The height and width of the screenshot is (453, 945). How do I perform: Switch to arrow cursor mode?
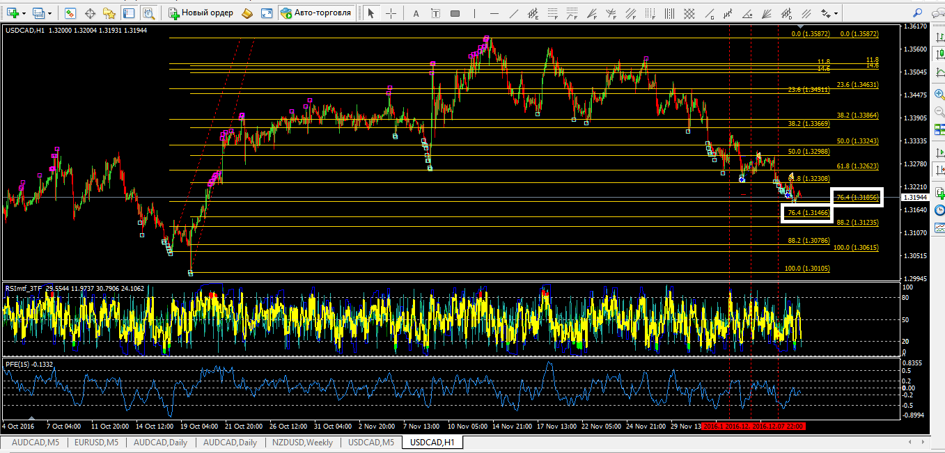371,13
